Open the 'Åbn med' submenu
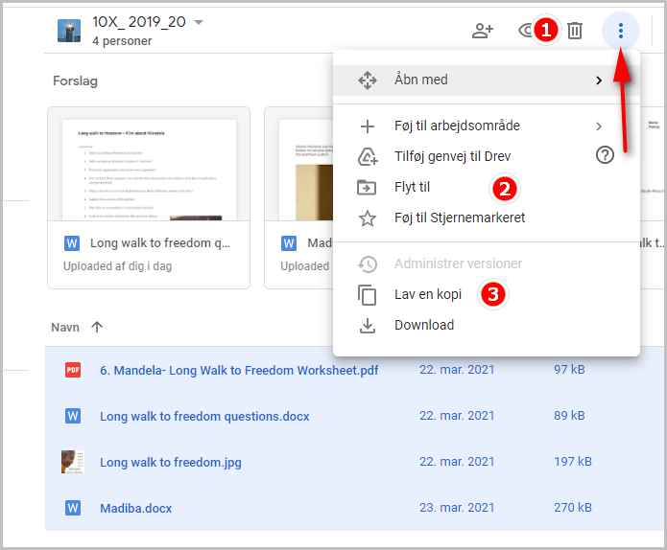 pos(487,80)
